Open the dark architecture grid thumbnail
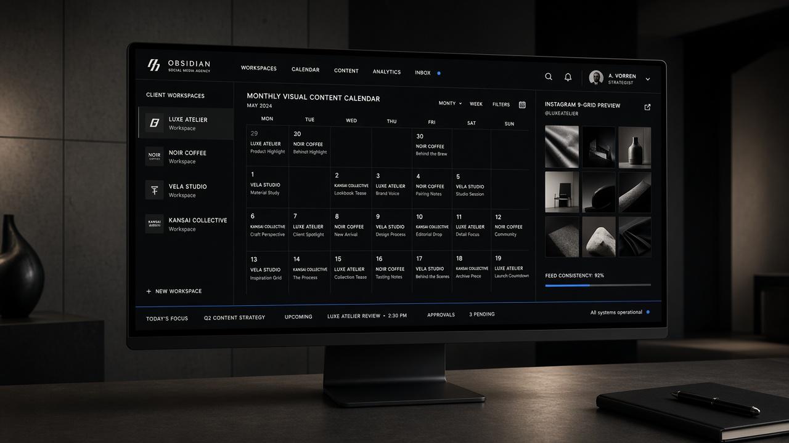Screen dimensions: 789x443 click(599, 147)
